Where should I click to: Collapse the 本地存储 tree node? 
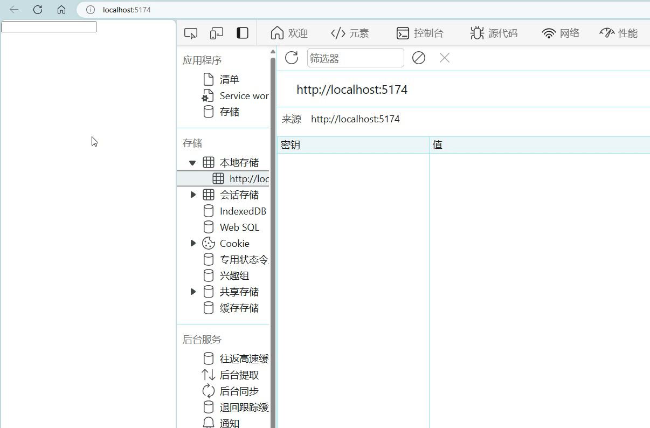pyautogui.click(x=192, y=162)
